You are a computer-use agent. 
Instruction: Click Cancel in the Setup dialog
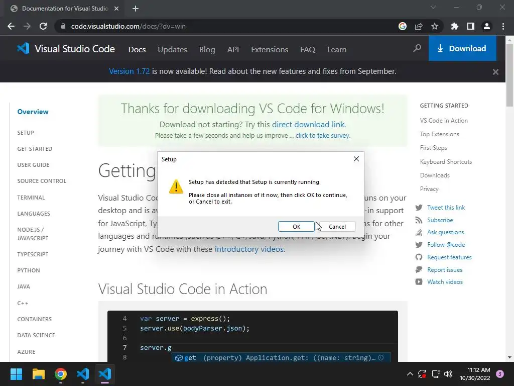337,227
